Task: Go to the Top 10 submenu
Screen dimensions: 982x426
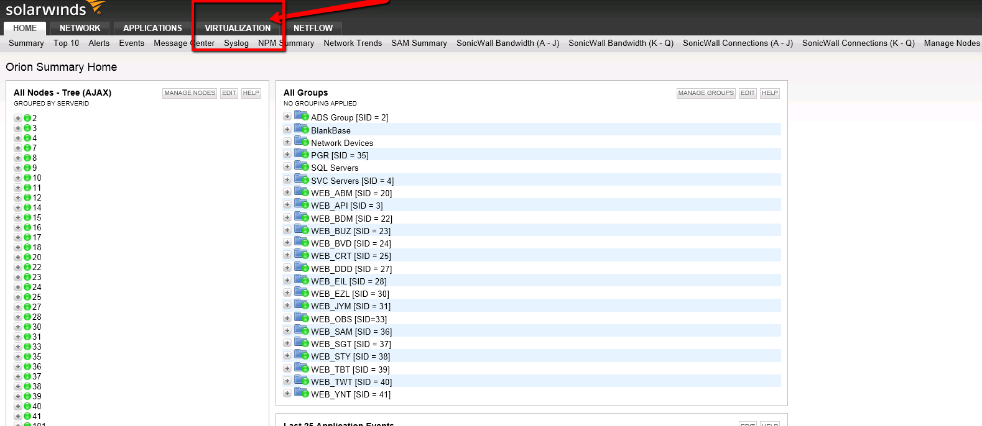Action: [66, 43]
